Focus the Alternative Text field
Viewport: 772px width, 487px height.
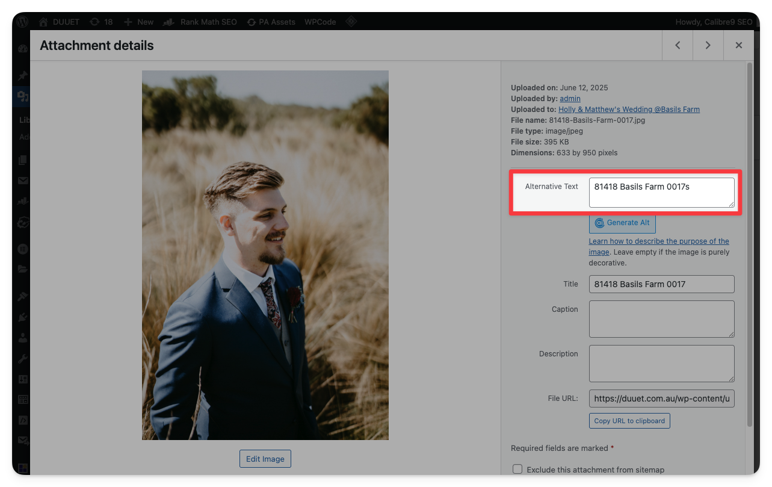click(661, 193)
